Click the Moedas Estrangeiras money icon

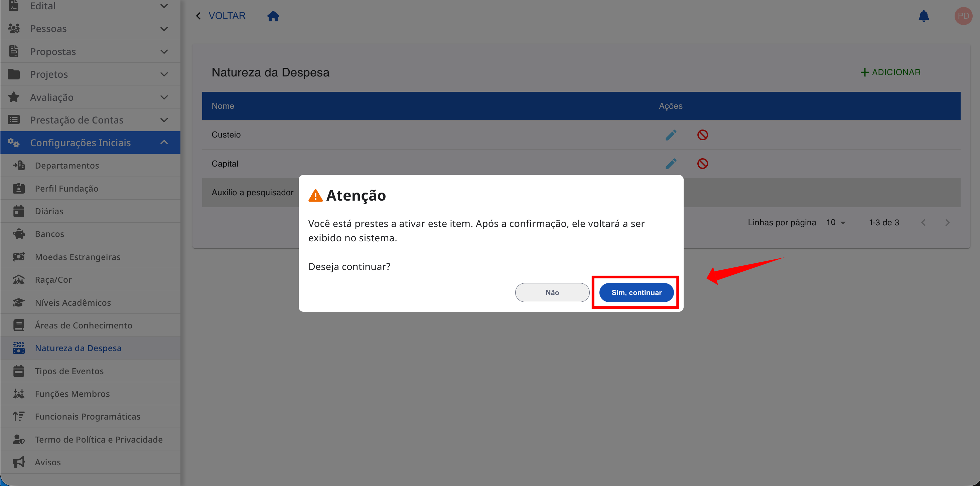pos(19,257)
